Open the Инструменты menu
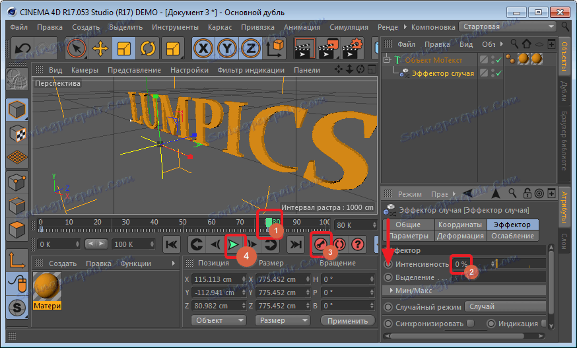 pos(175,27)
